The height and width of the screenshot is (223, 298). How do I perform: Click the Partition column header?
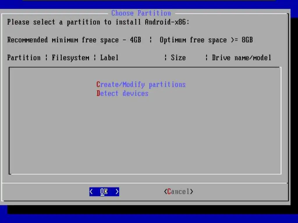point(24,58)
